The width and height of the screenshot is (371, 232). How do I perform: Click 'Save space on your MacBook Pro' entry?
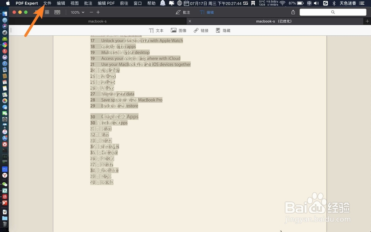tap(132, 100)
